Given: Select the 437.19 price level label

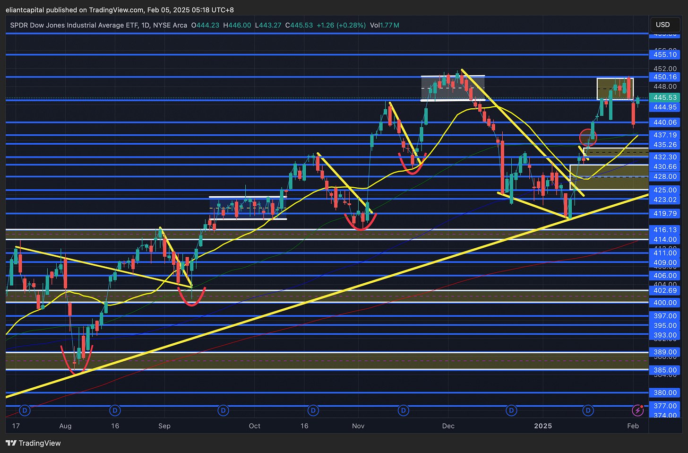Looking at the screenshot, I should coord(665,135).
